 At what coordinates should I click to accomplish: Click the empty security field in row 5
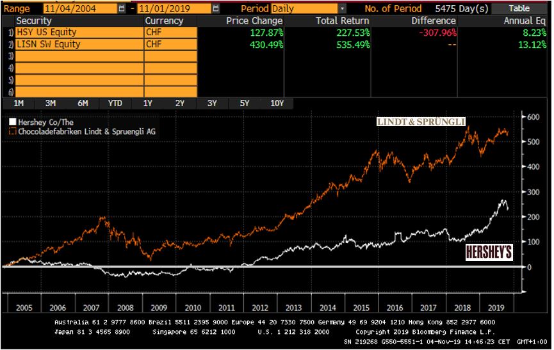79,80
